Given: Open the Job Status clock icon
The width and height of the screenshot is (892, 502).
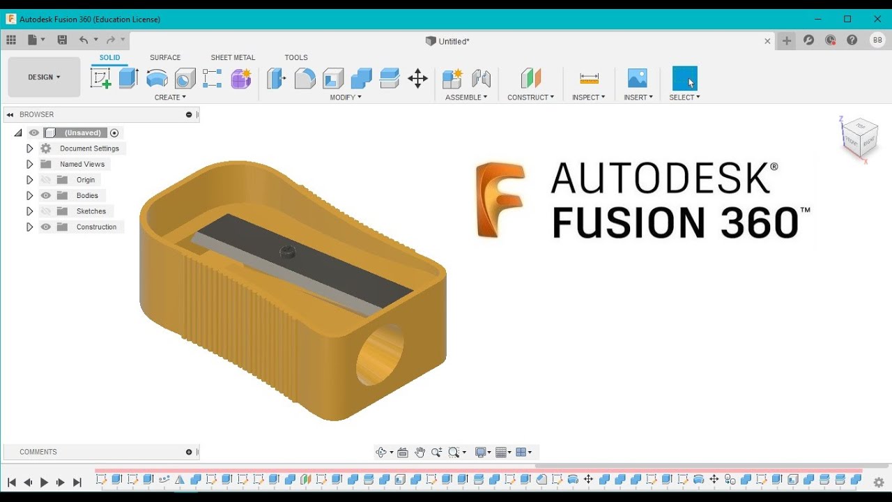Looking at the screenshot, I should coord(830,40).
